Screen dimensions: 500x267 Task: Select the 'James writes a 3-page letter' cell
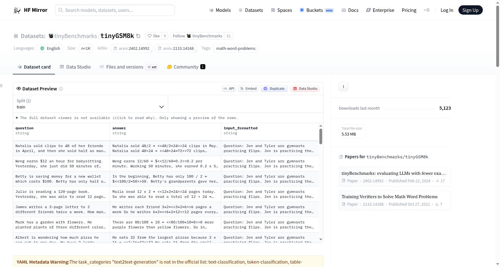(62, 209)
